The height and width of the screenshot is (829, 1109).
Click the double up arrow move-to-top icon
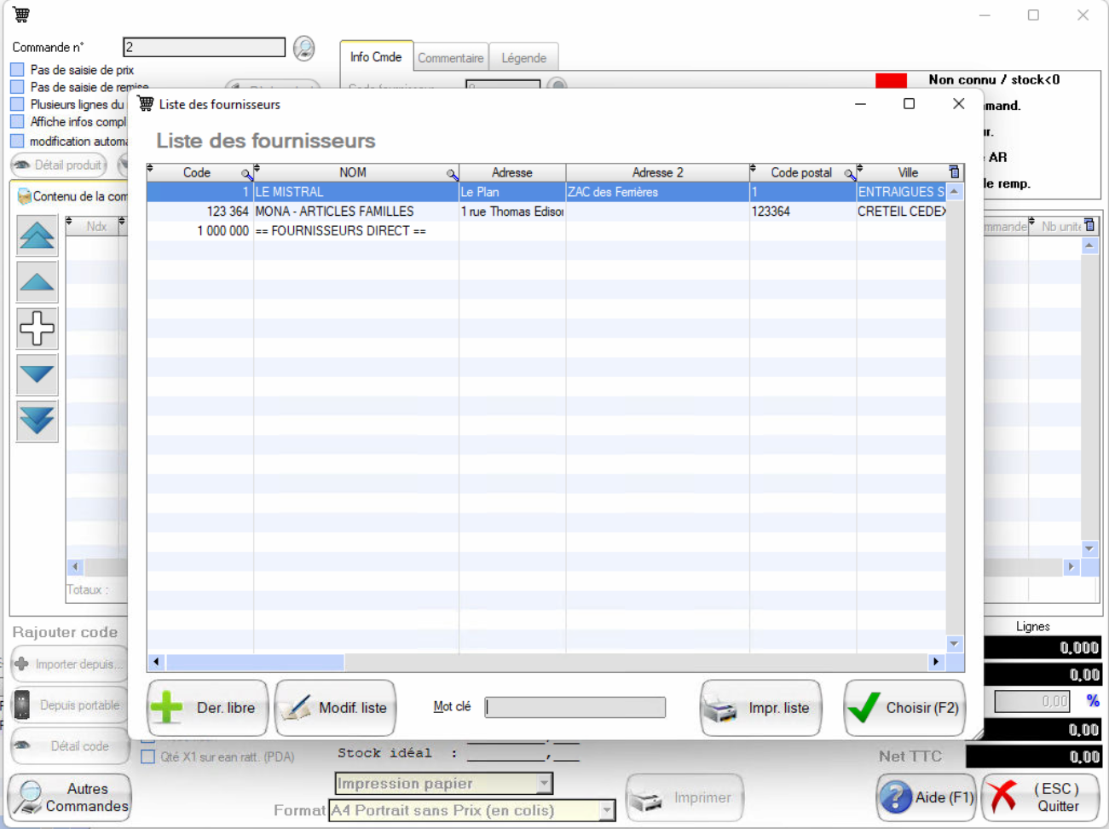point(37,236)
